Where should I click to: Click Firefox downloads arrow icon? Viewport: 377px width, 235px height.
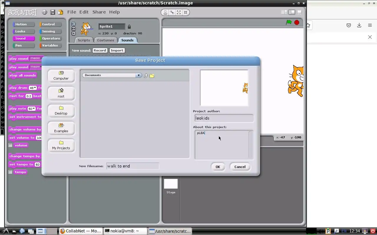(359, 25)
